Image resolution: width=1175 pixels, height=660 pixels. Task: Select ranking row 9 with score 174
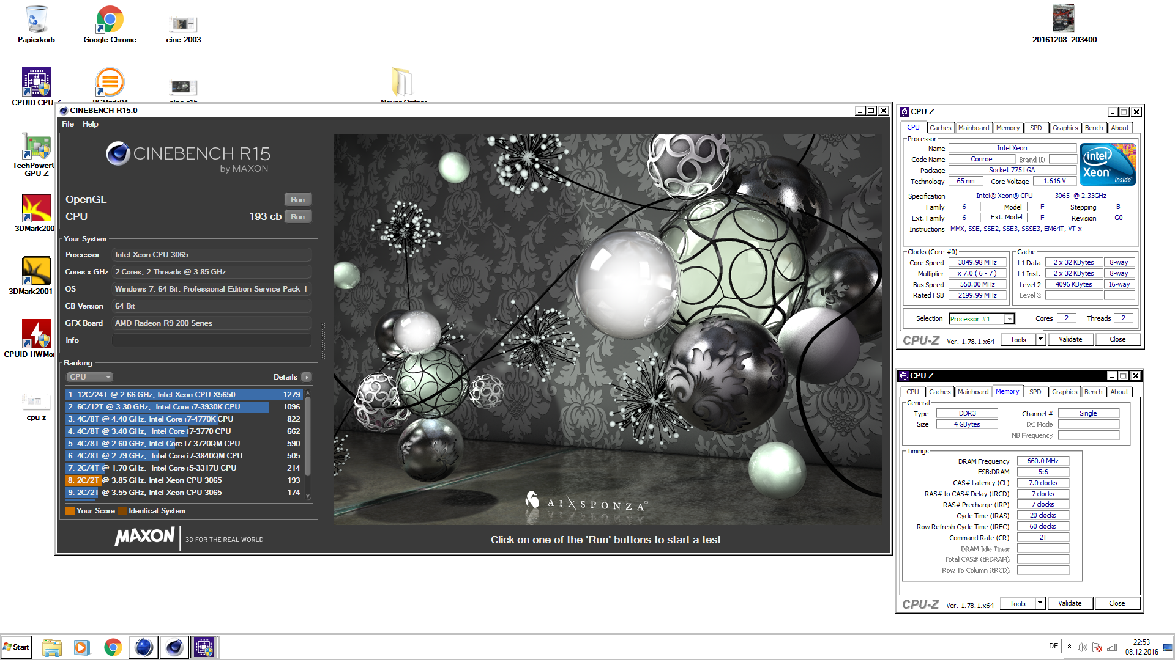click(184, 493)
